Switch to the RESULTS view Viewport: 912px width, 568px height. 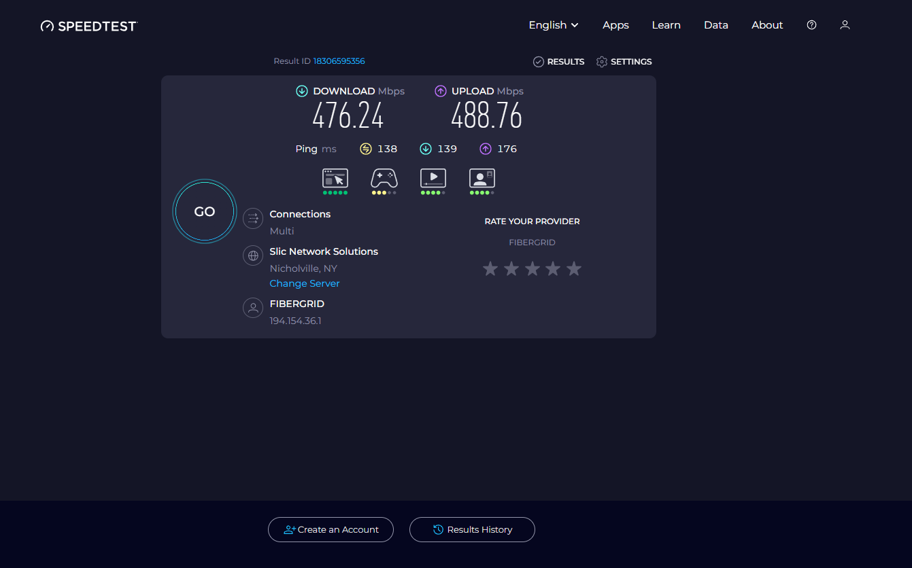pos(558,61)
